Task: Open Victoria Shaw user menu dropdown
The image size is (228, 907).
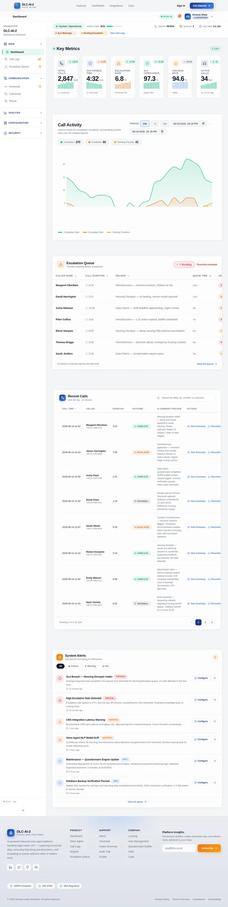Action: point(212,16)
